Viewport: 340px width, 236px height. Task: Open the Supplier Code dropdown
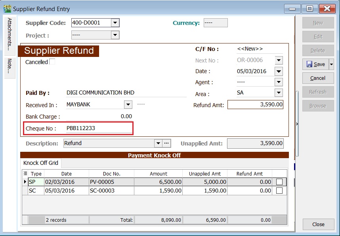[x=114, y=23]
